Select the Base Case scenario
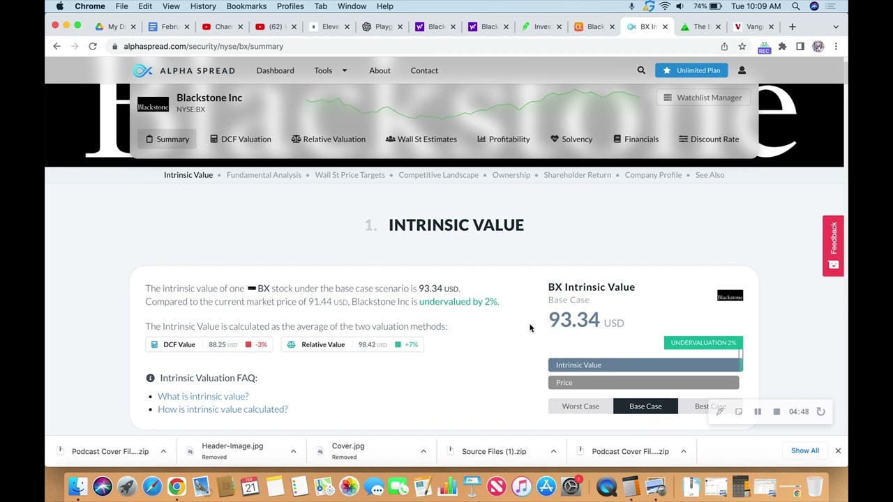This screenshot has width=893, height=502. 645,406
